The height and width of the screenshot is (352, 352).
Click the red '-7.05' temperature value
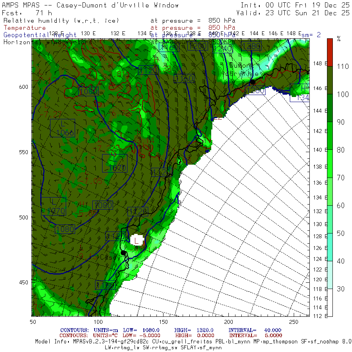[x=91, y=181]
